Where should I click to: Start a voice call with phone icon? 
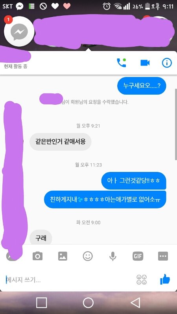pyautogui.click(x=122, y=63)
